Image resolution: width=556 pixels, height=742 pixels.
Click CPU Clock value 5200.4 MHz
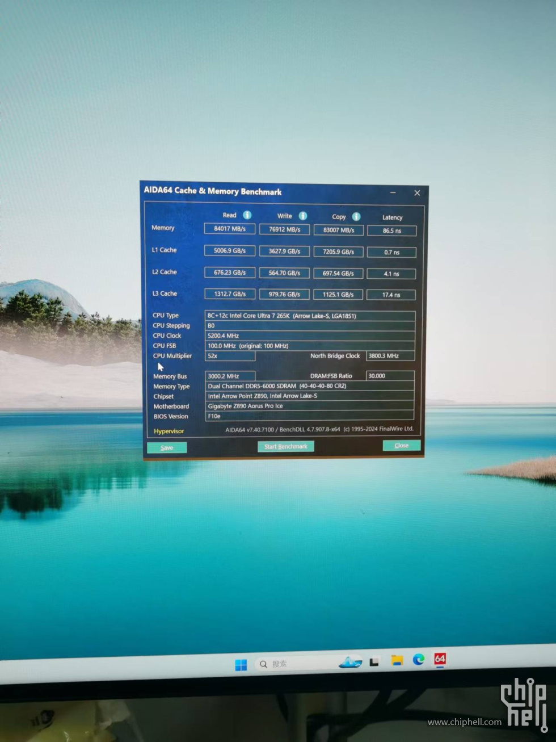[x=310, y=336]
